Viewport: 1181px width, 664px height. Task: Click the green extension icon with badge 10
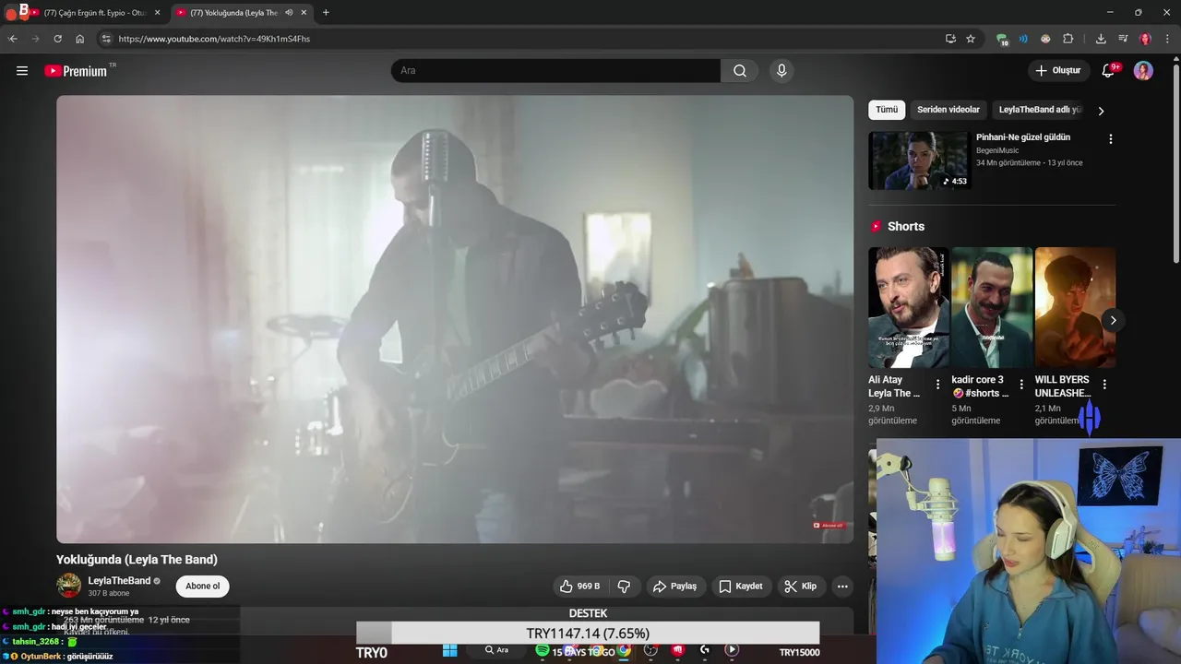[1002, 40]
